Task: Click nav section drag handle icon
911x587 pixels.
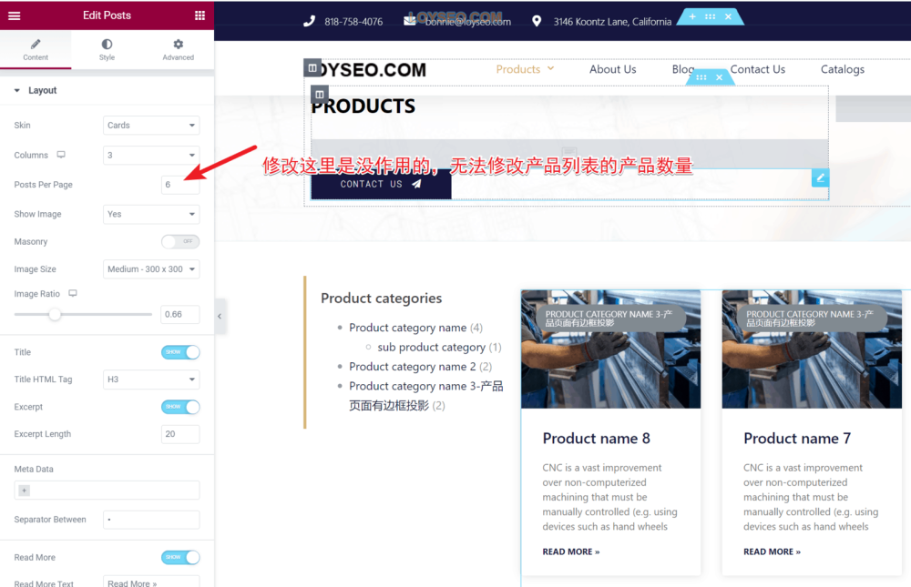Action: pos(701,77)
